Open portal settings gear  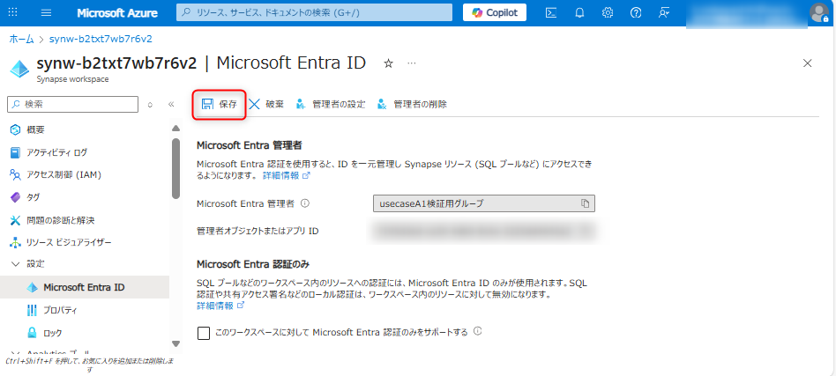(x=608, y=13)
